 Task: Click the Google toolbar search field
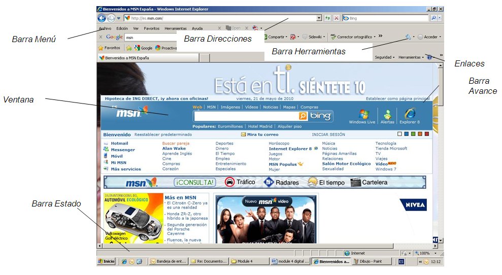tap(150, 38)
